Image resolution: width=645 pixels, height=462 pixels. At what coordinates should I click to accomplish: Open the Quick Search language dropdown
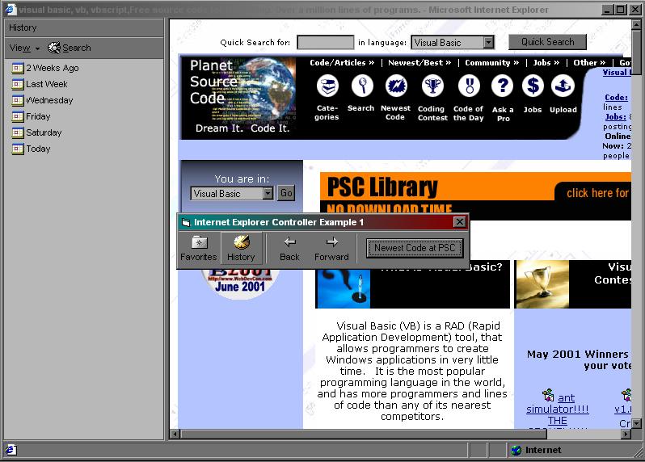pyautogui.click(x=488, y=43)
